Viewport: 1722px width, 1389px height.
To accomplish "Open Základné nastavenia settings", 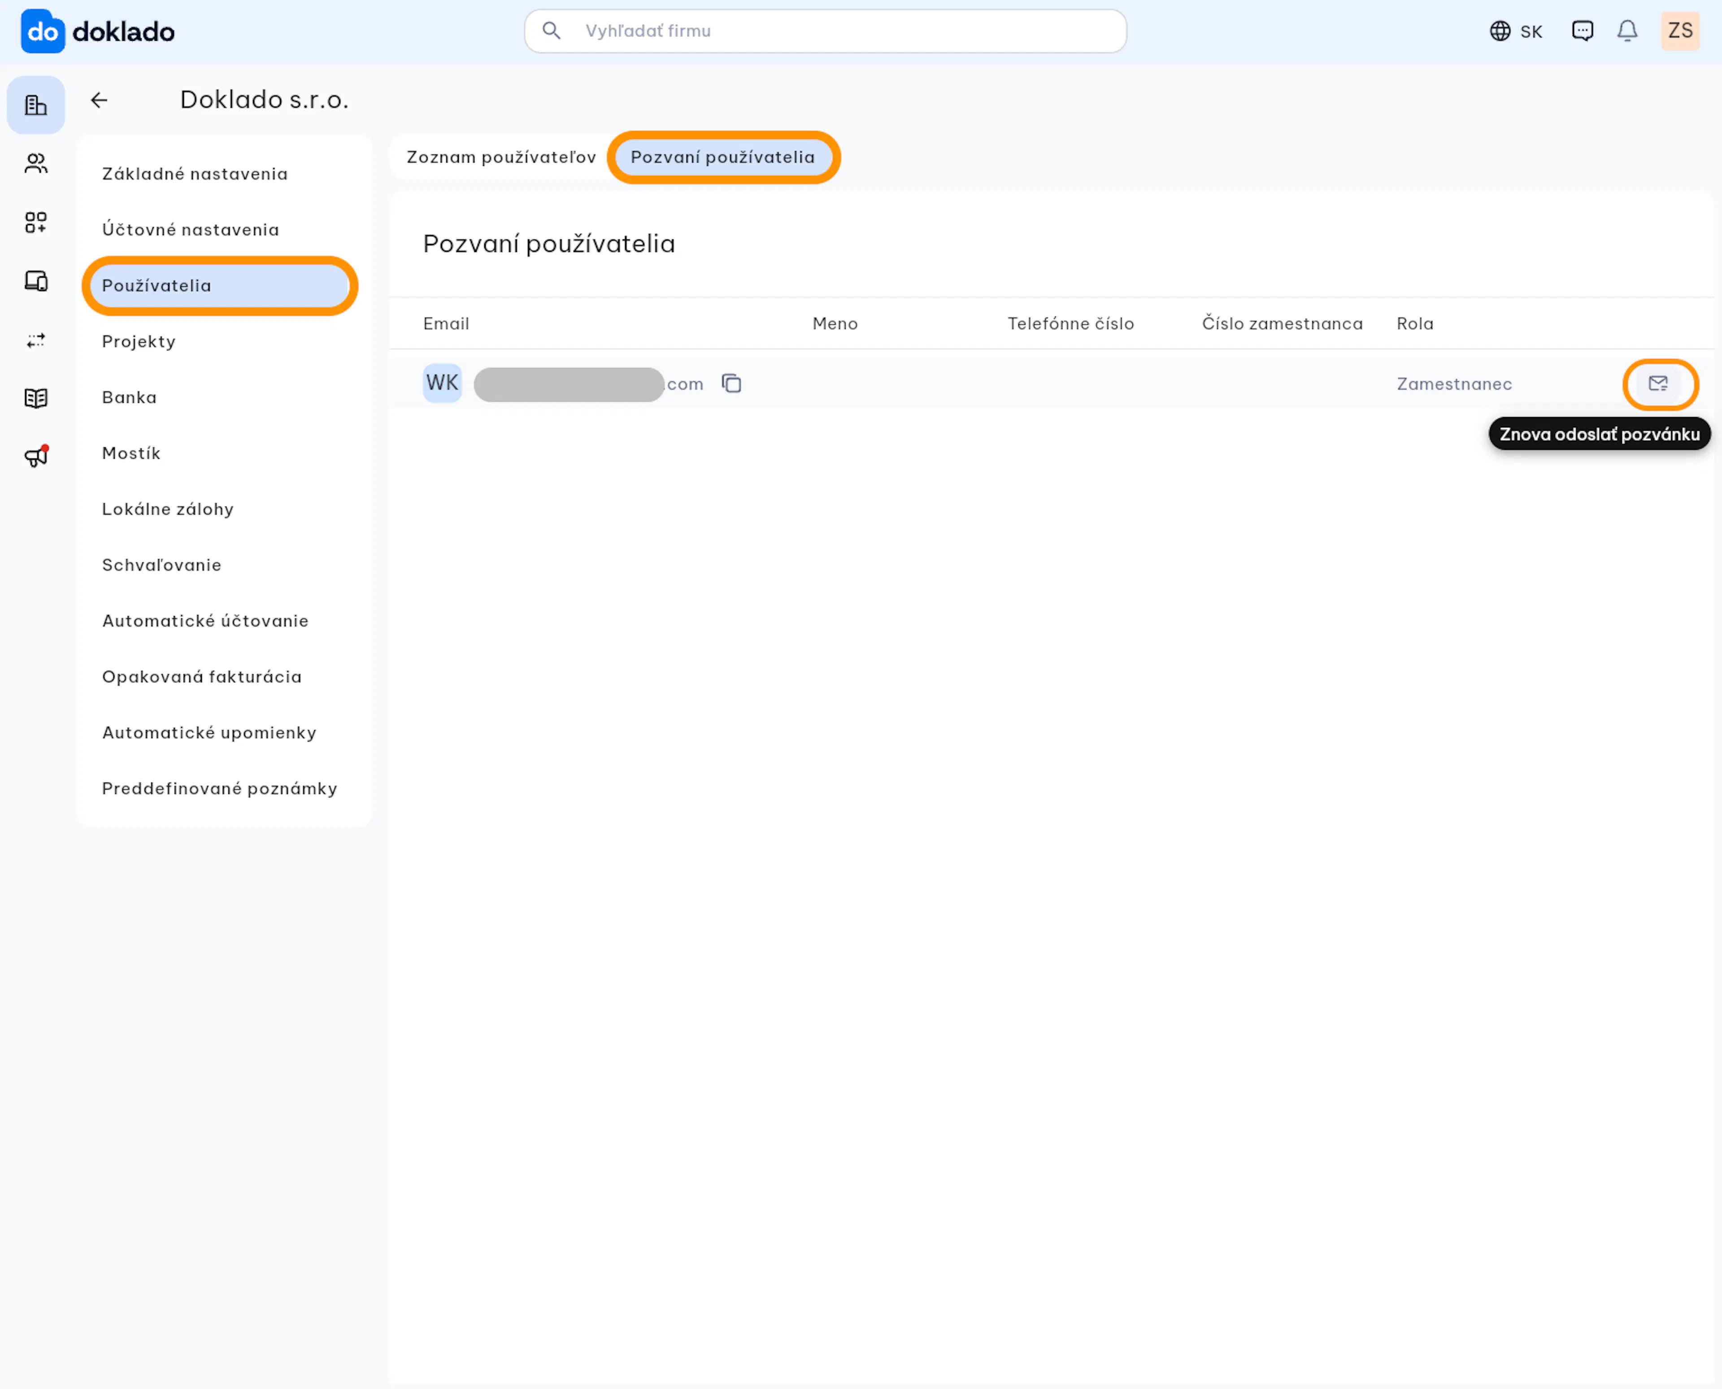I will pyautogui.click(x=224, y=174).
